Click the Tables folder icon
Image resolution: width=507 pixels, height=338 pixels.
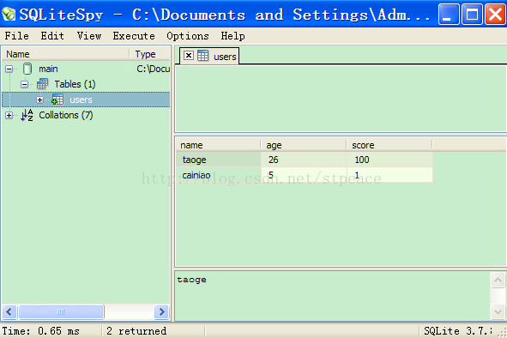tap(42, 84)
